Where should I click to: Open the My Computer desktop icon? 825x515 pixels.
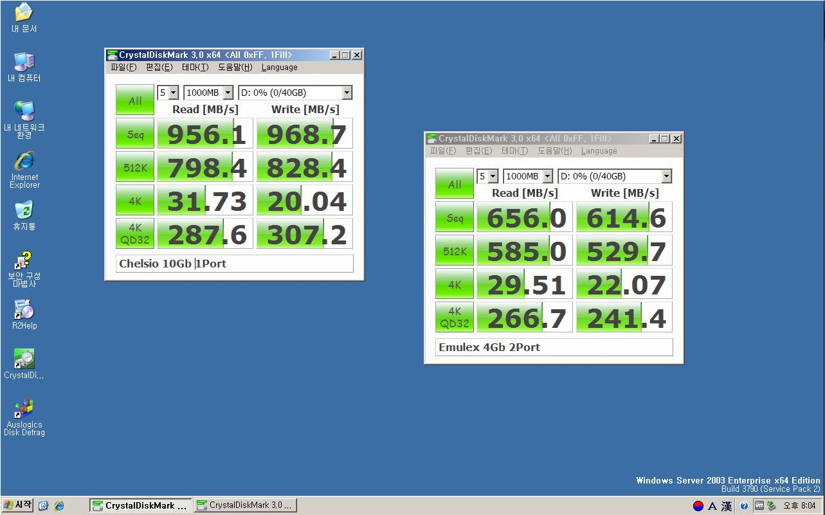[x=24, y=67]
